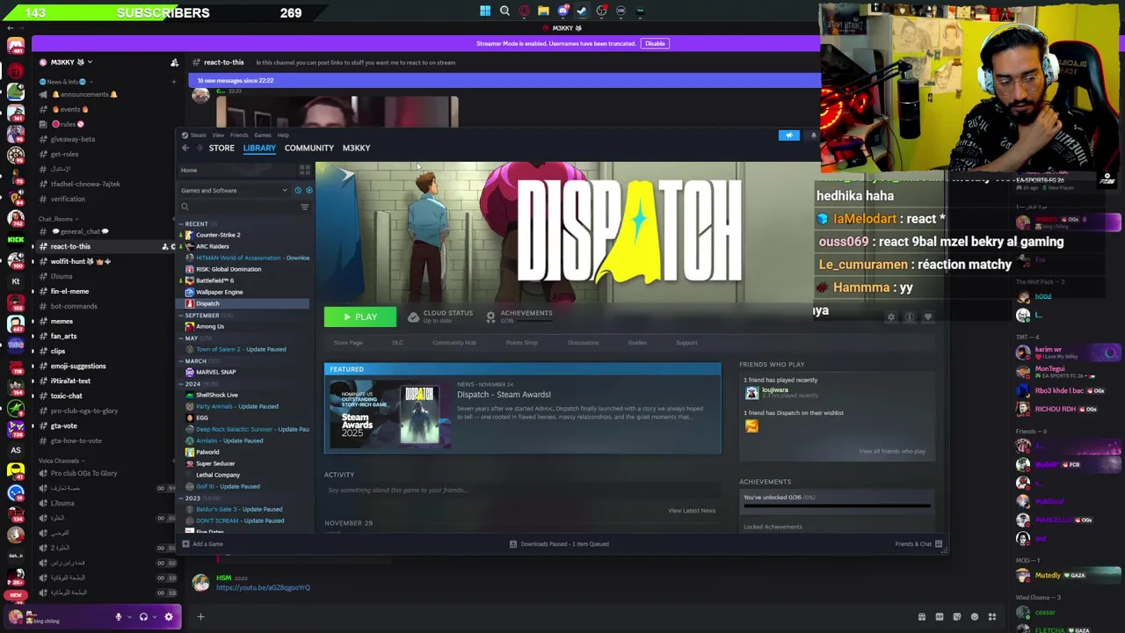Click the recent activity clock icon in Steam library
Screen dimensions: 1125x633
[x=298, y=190]
